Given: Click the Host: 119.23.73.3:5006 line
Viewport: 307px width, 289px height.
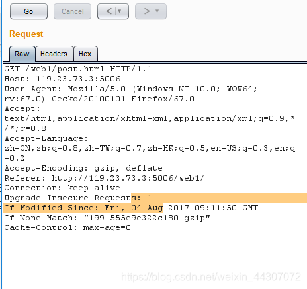Looking at the screenshot, I should click(62, 79).
